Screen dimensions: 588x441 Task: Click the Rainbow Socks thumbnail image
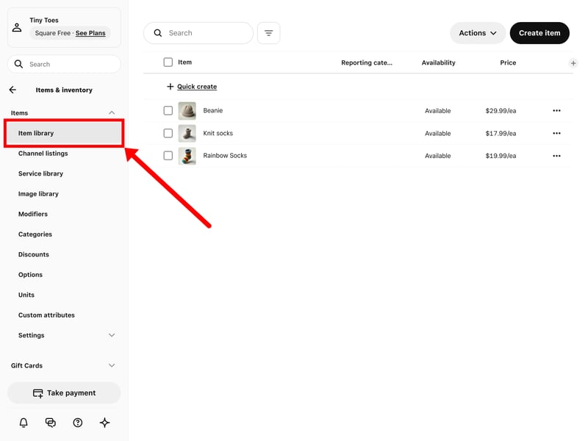click(187, 156)
